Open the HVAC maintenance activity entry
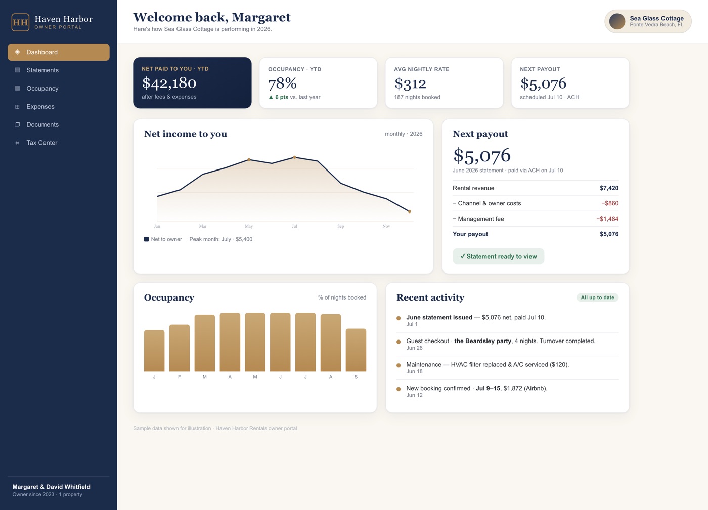This screenshot has width=708, height=510. click(x=507, y=368)
